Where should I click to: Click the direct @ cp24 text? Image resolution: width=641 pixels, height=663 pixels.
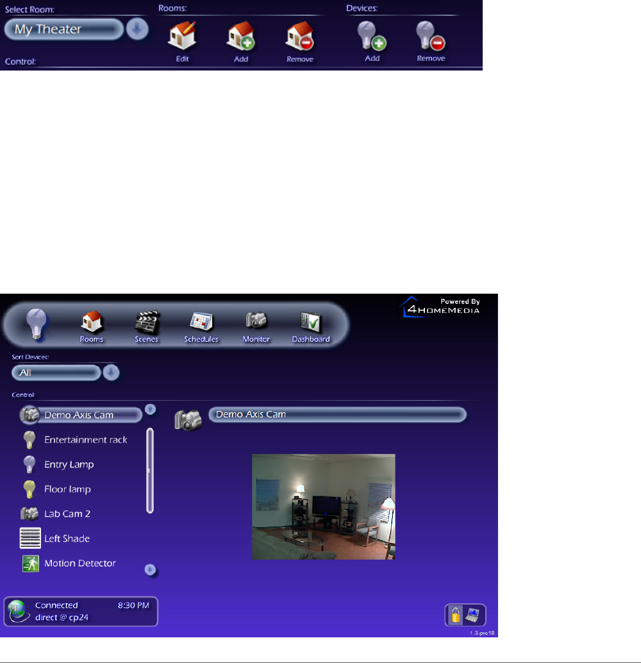[62, 617]
